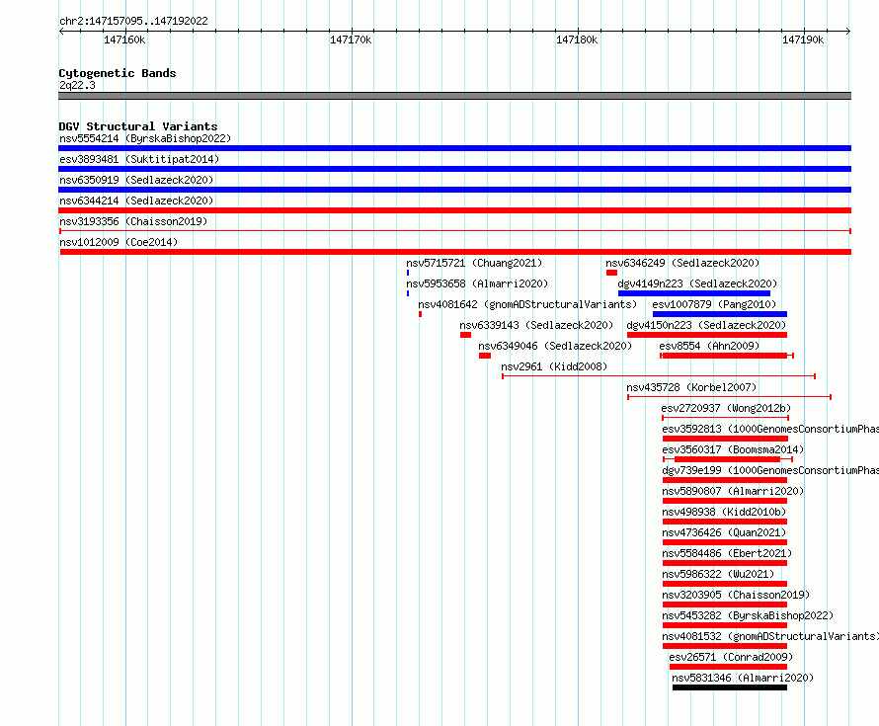Click the black nsv5831346 variant bar
This screenshot has width=879, height=726.
(729, 687)
